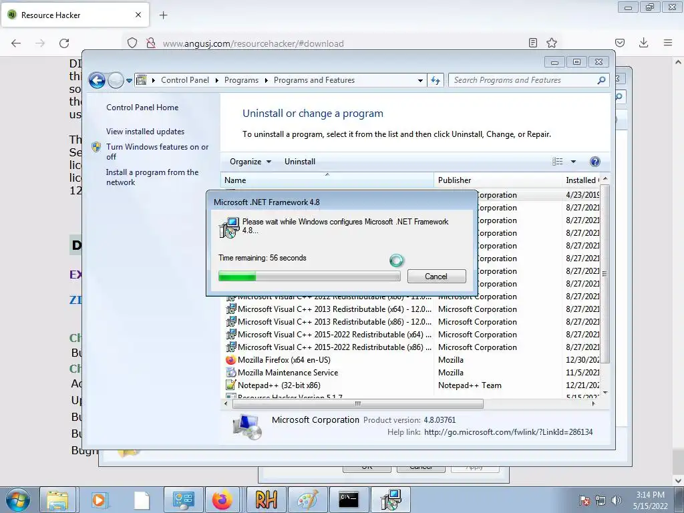Open Firefox tracking protection shield icon
Viewport: 684px width, 513px height.
tap(132, 43)
